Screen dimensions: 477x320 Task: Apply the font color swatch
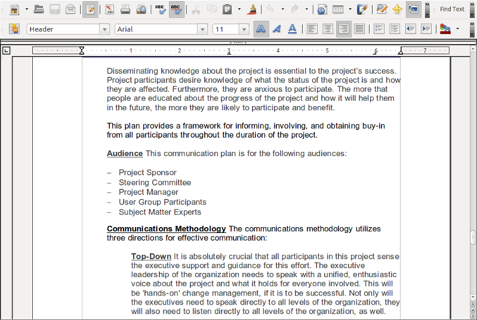(445, 29)
